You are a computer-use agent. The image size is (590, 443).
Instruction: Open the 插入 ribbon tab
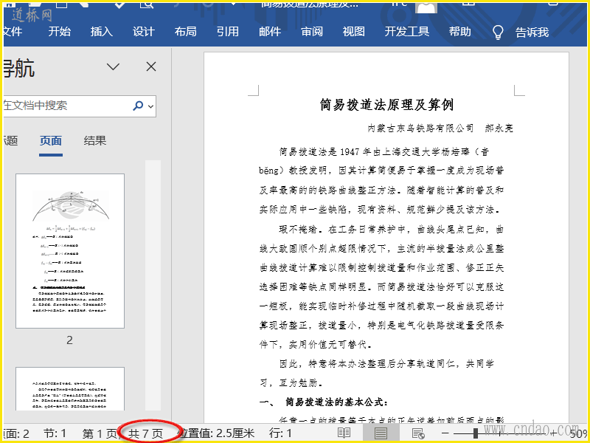click(x=102, y=31)
